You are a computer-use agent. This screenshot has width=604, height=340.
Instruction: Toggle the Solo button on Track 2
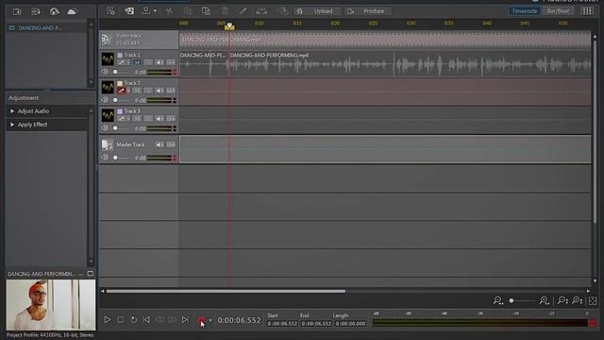[x=148, y=91]
